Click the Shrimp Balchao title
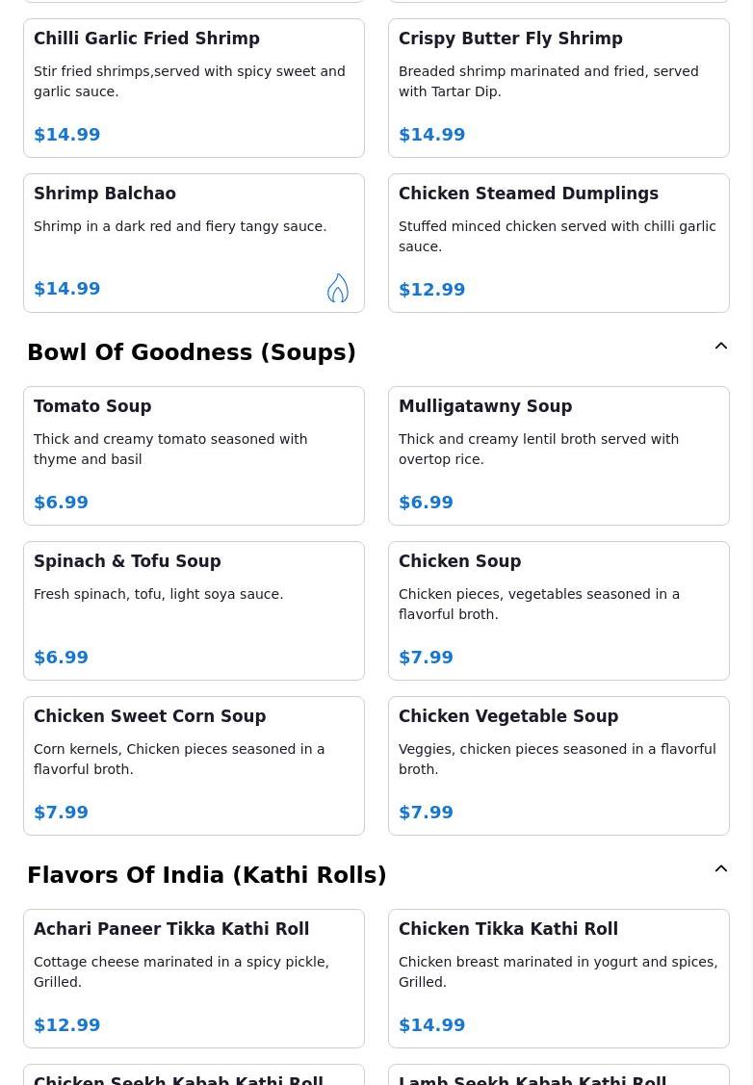 click(105, 194)
